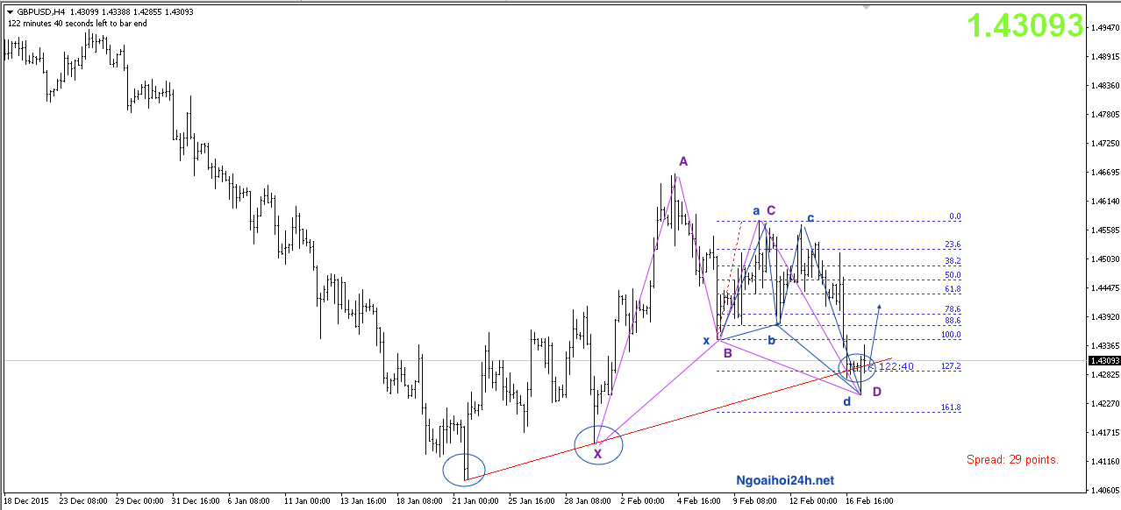Viewport: 1121px width, 510px height.
Task: Select the blue pattern label c
Action: (x=810, y=217)
